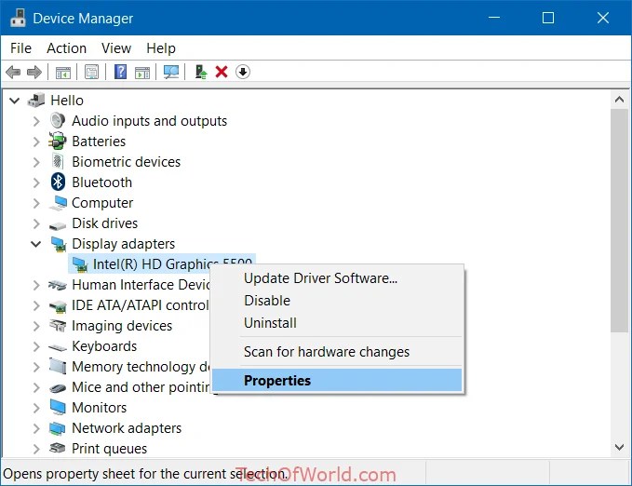Click the Monitors category icon

pos(58,407)
